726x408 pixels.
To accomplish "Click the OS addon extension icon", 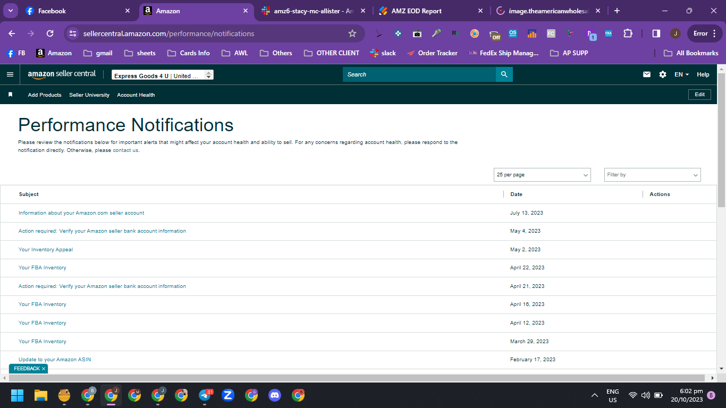I will click(x=513, y=33).
